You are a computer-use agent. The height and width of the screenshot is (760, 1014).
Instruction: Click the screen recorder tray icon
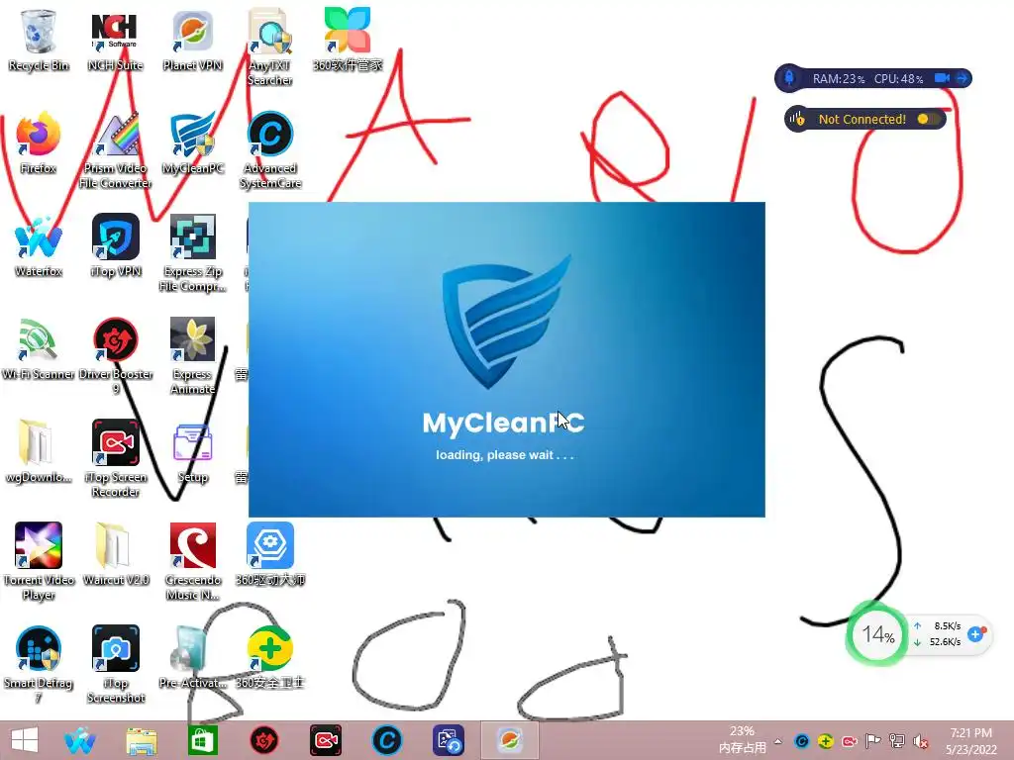[x=849, y=741]
